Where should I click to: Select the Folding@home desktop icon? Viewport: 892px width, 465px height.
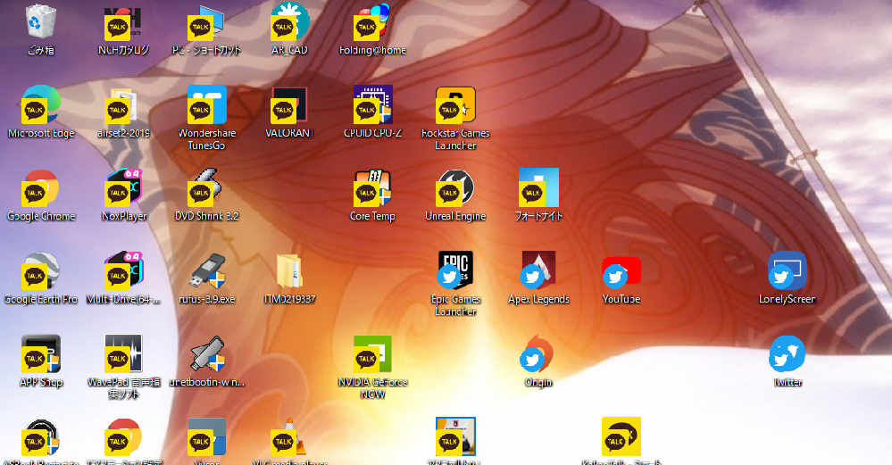point(372,22)
